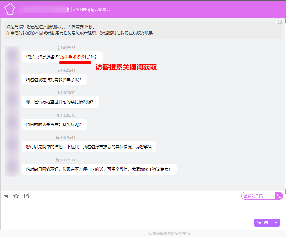Image resolution: width=286 pixels, height=237 pixels.
Task: Click the megaphone announcement icon
Action: (278, 21)
